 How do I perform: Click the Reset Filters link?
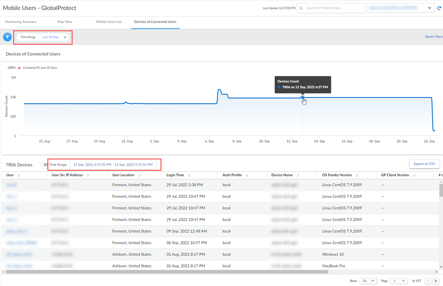pyautogui.click(x=434, y=37)
